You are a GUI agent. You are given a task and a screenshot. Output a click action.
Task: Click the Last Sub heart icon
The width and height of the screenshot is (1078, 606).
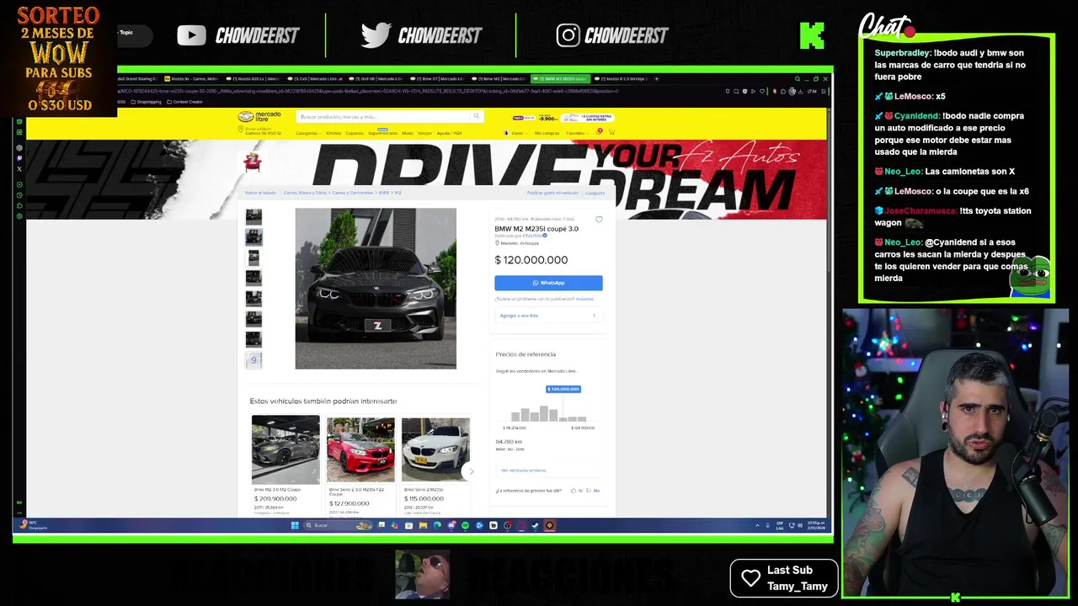click(x=750, y=578)
